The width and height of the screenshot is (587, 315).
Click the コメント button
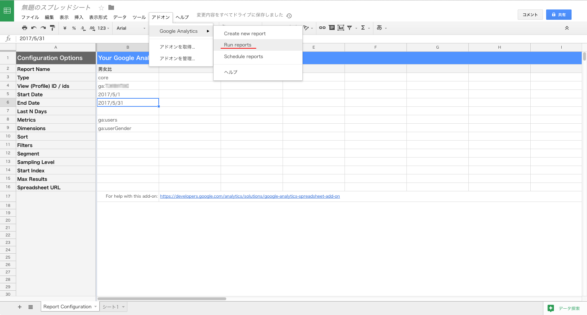tap(530, 14)
